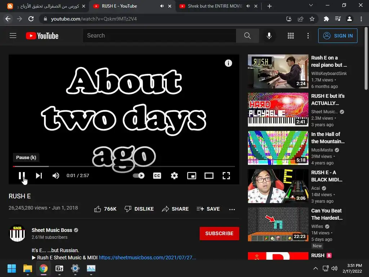Image resolution: width=369 pixels, height=277 pixels.
Task: Open system volume tray icon
Action: pos(334,268)
